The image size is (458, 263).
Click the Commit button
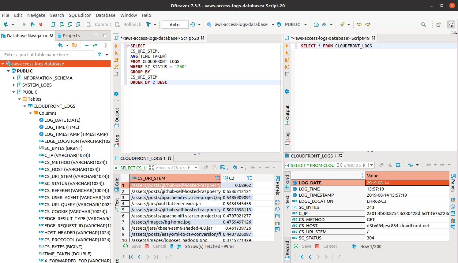[x=99, y=24]
